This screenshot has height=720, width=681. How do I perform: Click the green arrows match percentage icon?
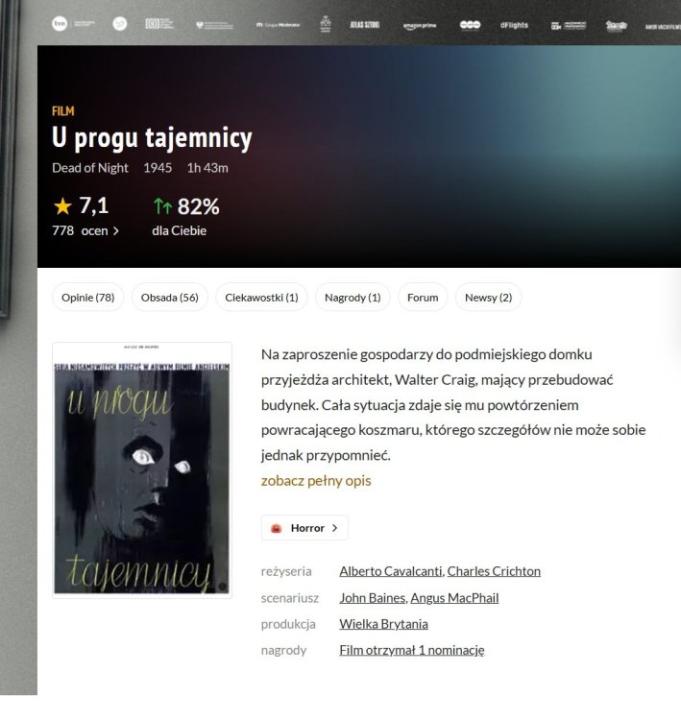[162, 206]
